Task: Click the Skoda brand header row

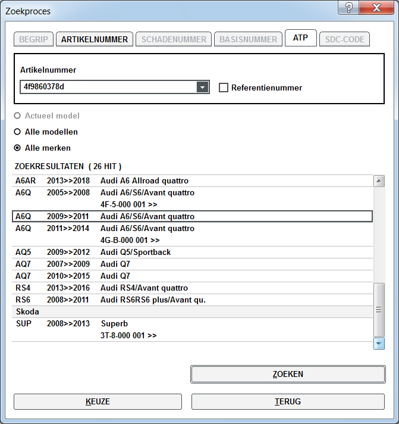Action: pyautogui.click(x=192, y=311)
